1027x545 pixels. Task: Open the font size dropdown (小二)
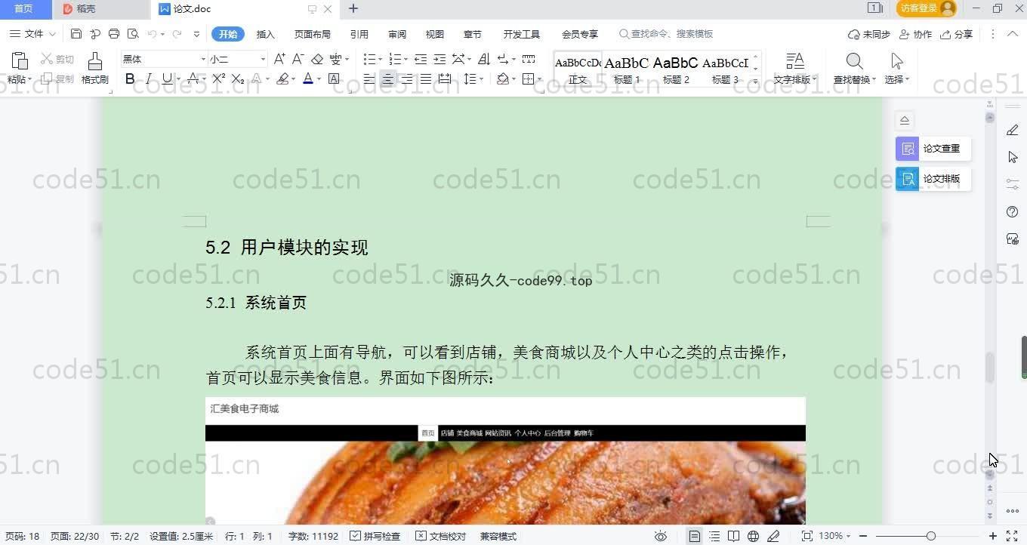pos(263,59)
